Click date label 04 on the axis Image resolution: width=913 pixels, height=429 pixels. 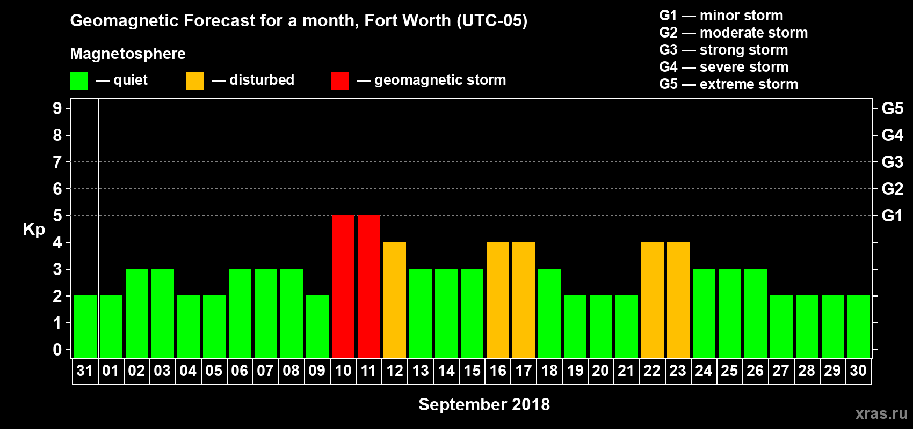click(188, 371)
